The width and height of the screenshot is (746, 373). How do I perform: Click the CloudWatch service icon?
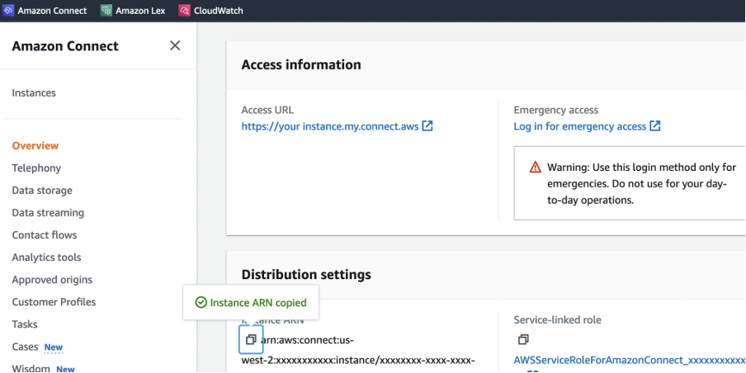click(x=185, y=11)
